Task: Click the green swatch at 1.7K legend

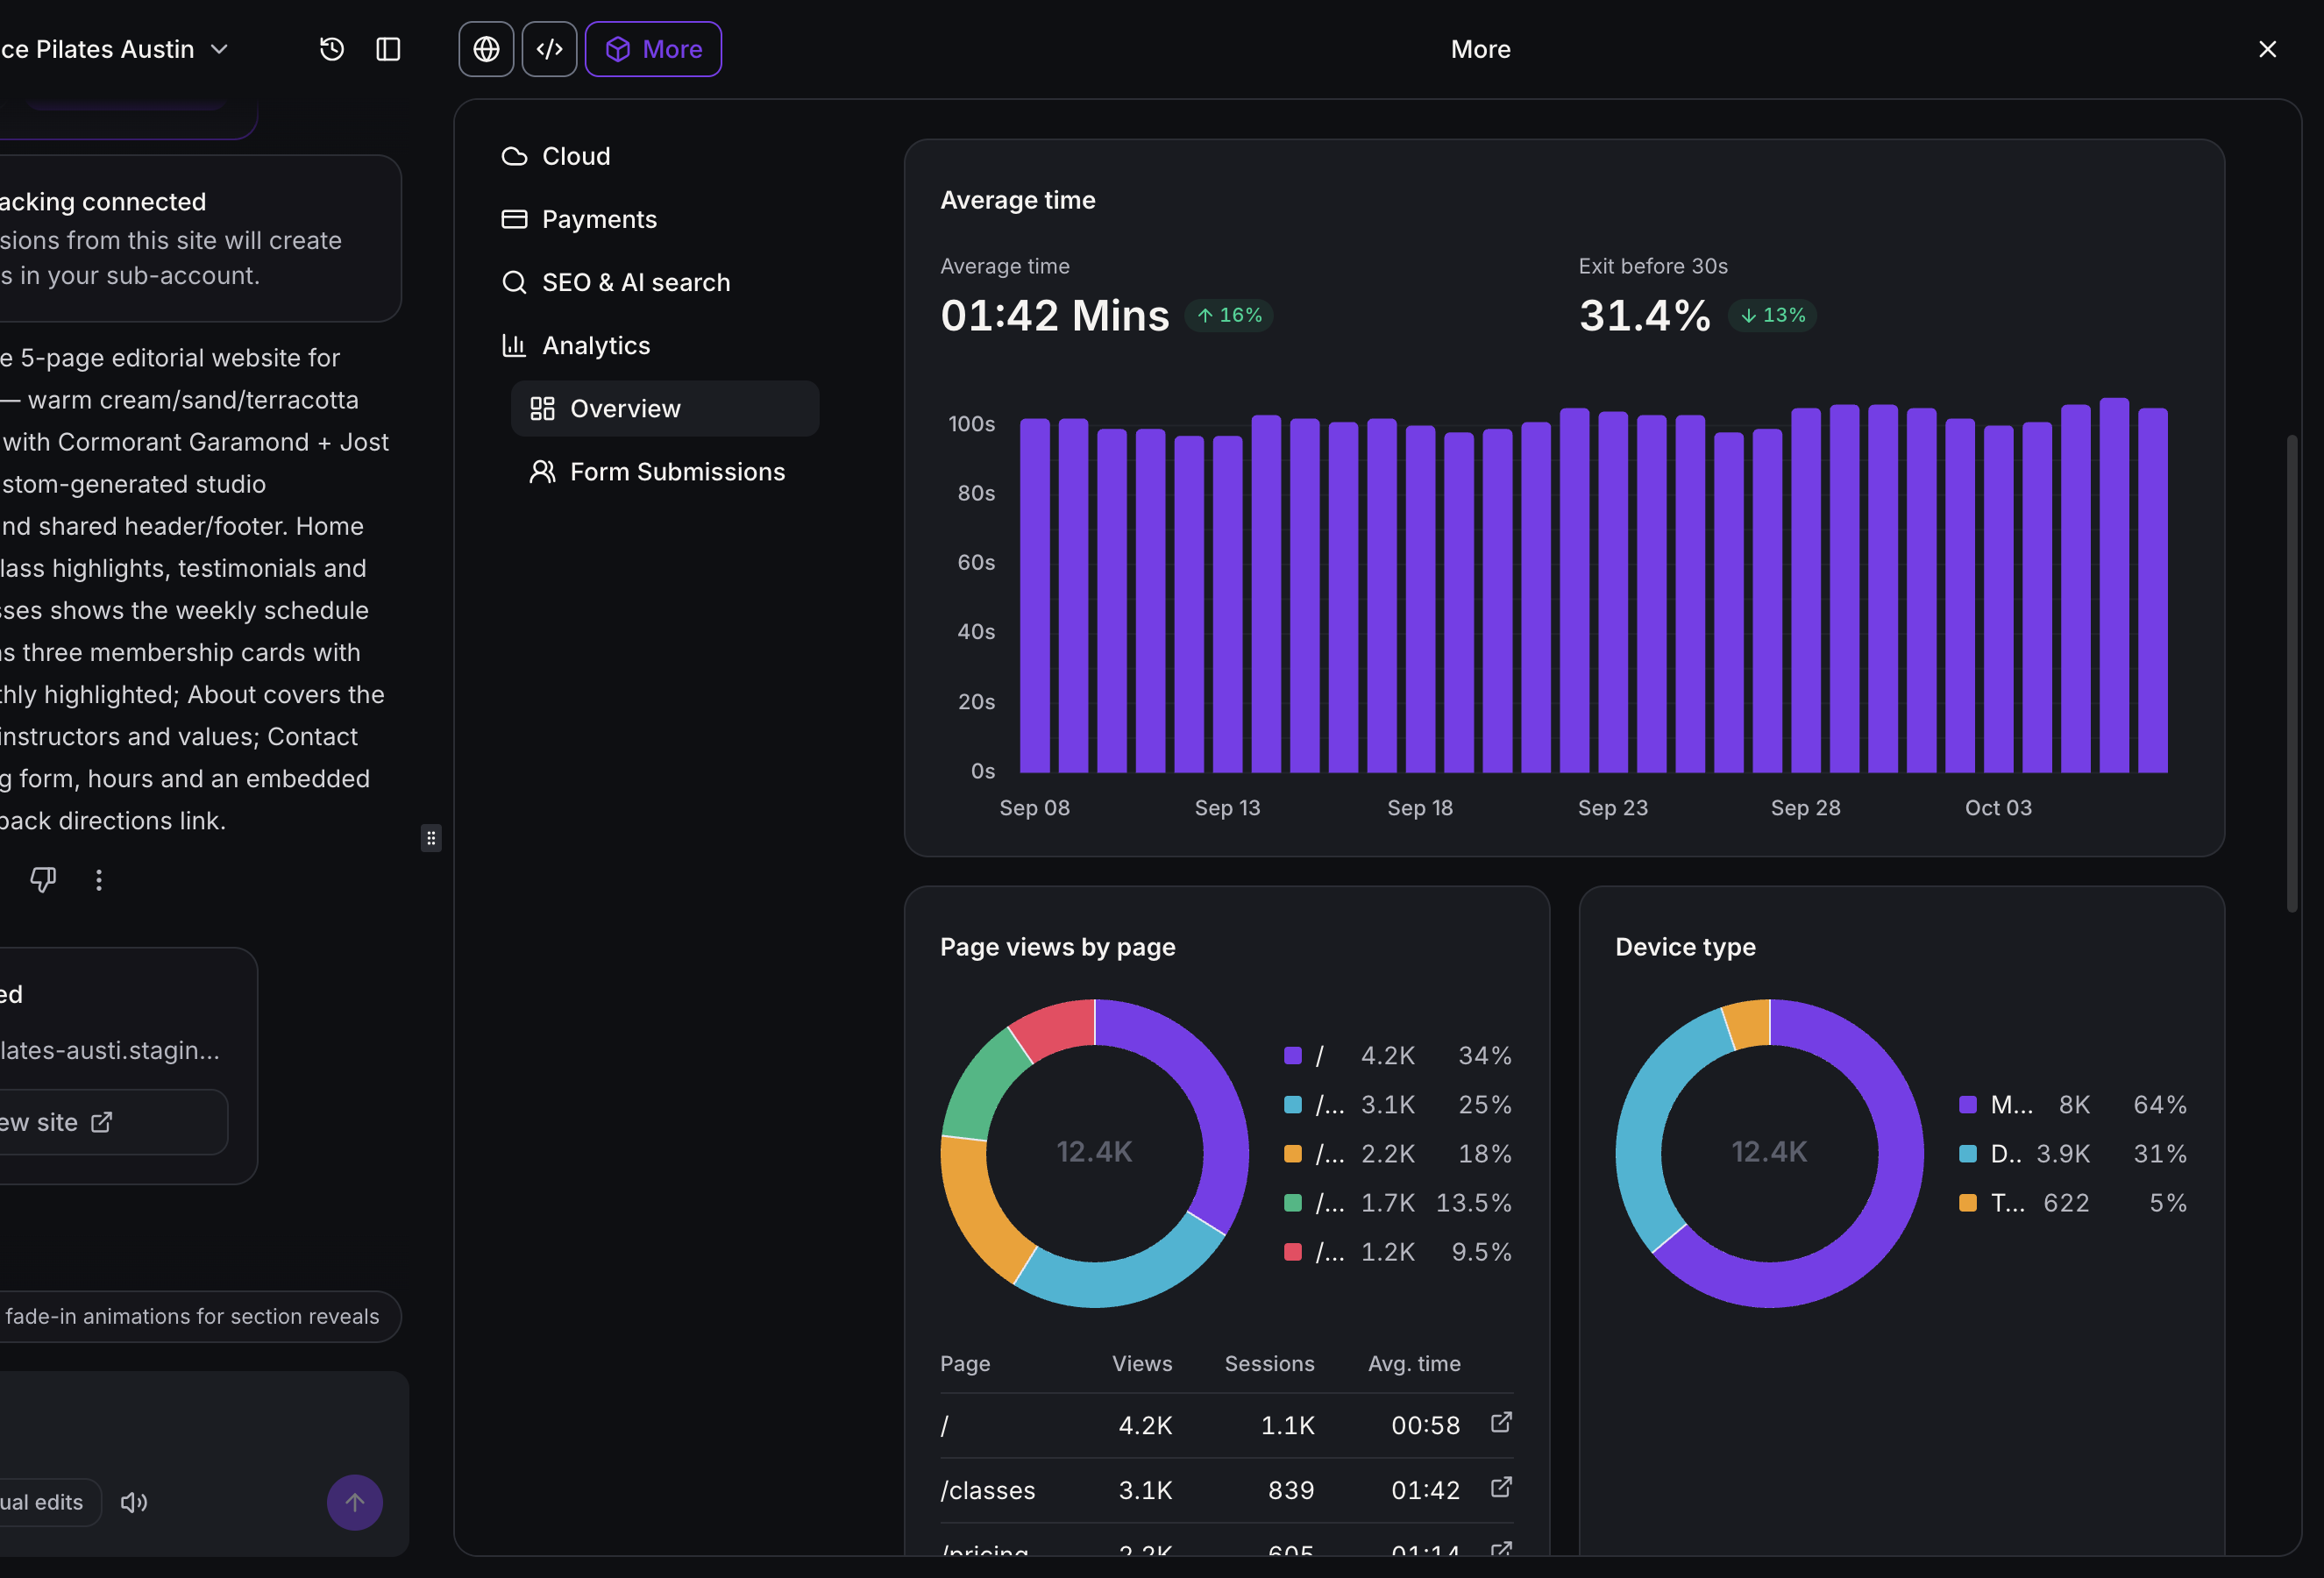Action: tap(1293, 1202)
